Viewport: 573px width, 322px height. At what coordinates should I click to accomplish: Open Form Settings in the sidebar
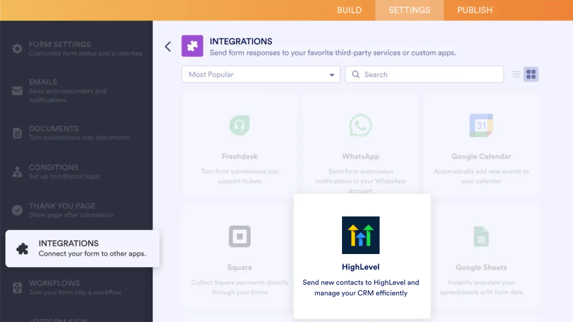click(78, 48)
